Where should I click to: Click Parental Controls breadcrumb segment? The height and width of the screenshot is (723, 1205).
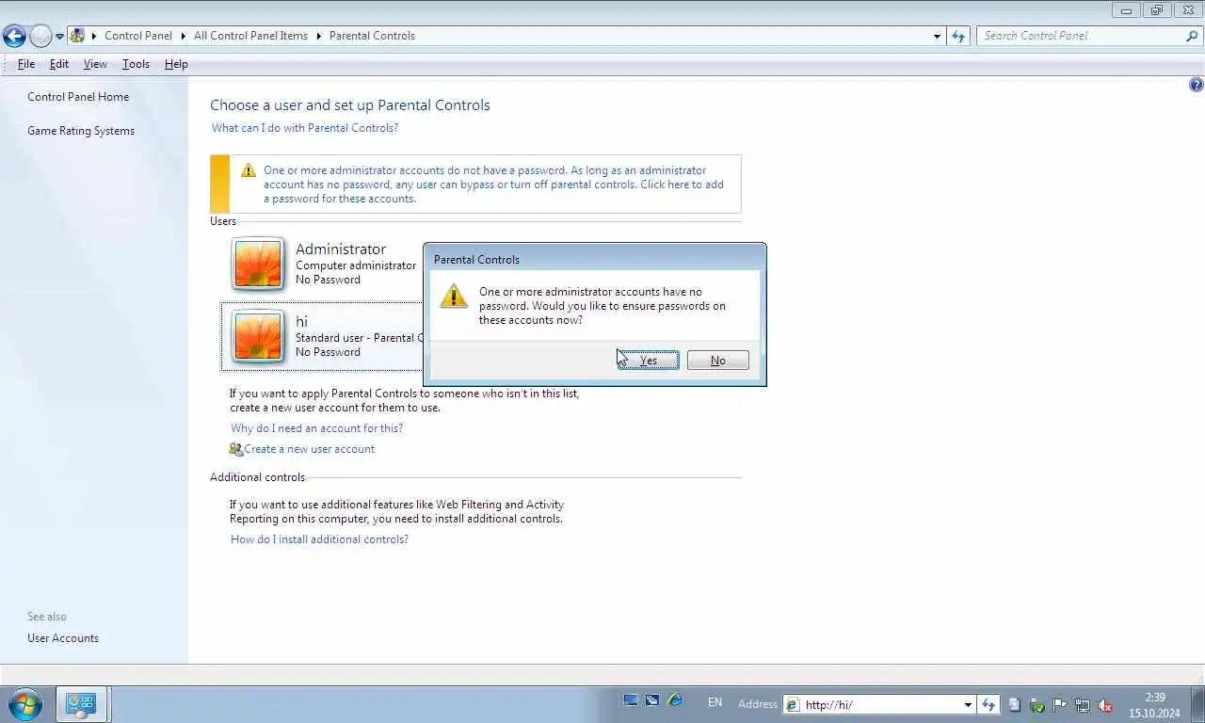tap(372, 36)
